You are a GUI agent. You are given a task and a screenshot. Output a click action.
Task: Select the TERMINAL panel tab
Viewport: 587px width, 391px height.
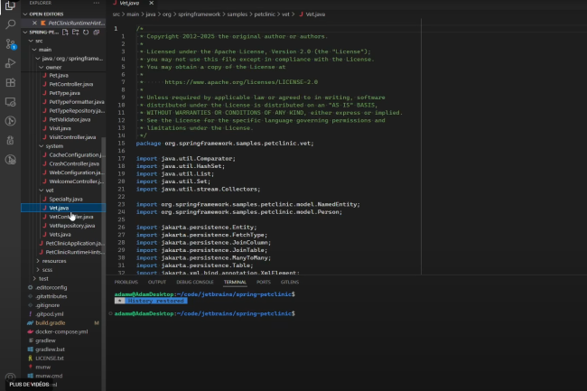click(235, 282)
